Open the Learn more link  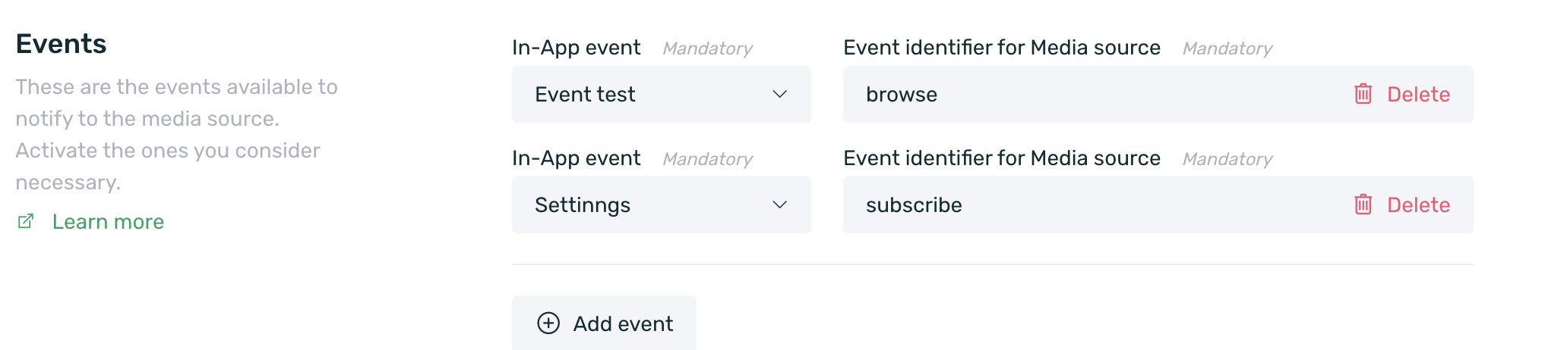[x=108, y=222]
